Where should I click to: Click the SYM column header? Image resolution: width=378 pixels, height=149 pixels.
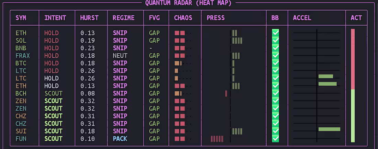point(21,18)
